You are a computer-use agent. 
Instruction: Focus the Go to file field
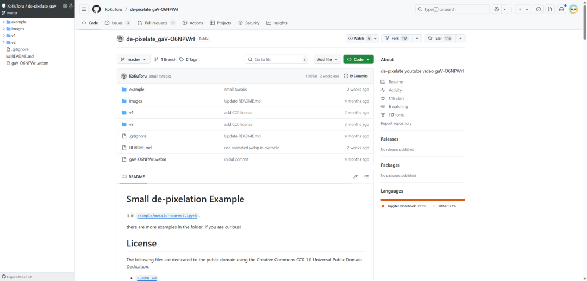(x=277, y=60)
